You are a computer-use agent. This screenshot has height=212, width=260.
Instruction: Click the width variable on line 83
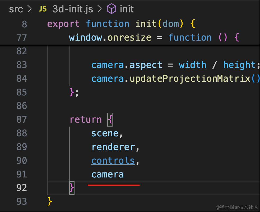pos(192,65)
